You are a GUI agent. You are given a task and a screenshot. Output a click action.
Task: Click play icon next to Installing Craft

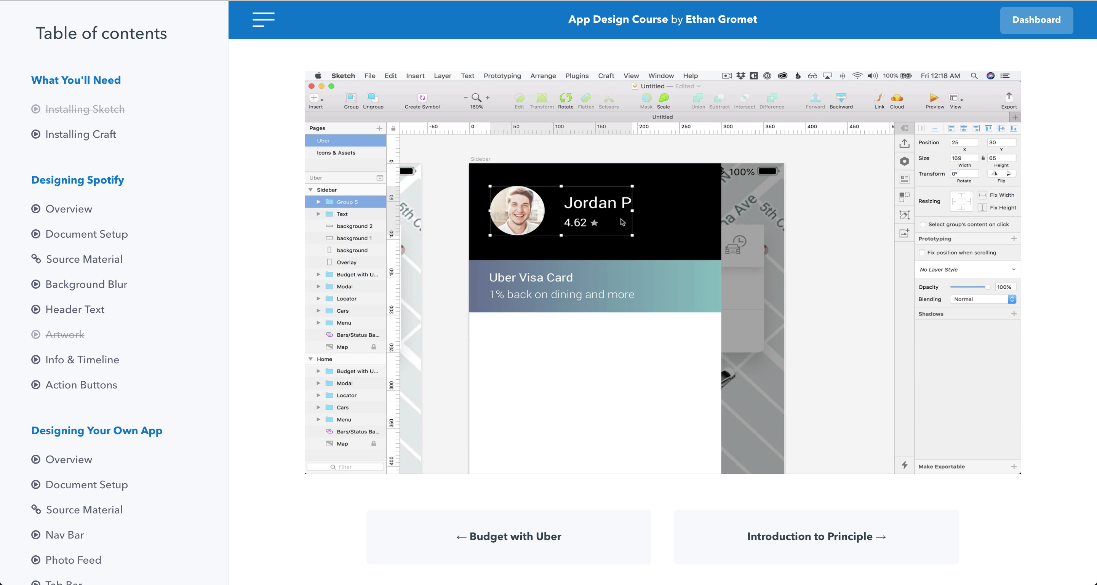(x=36, y=134)
